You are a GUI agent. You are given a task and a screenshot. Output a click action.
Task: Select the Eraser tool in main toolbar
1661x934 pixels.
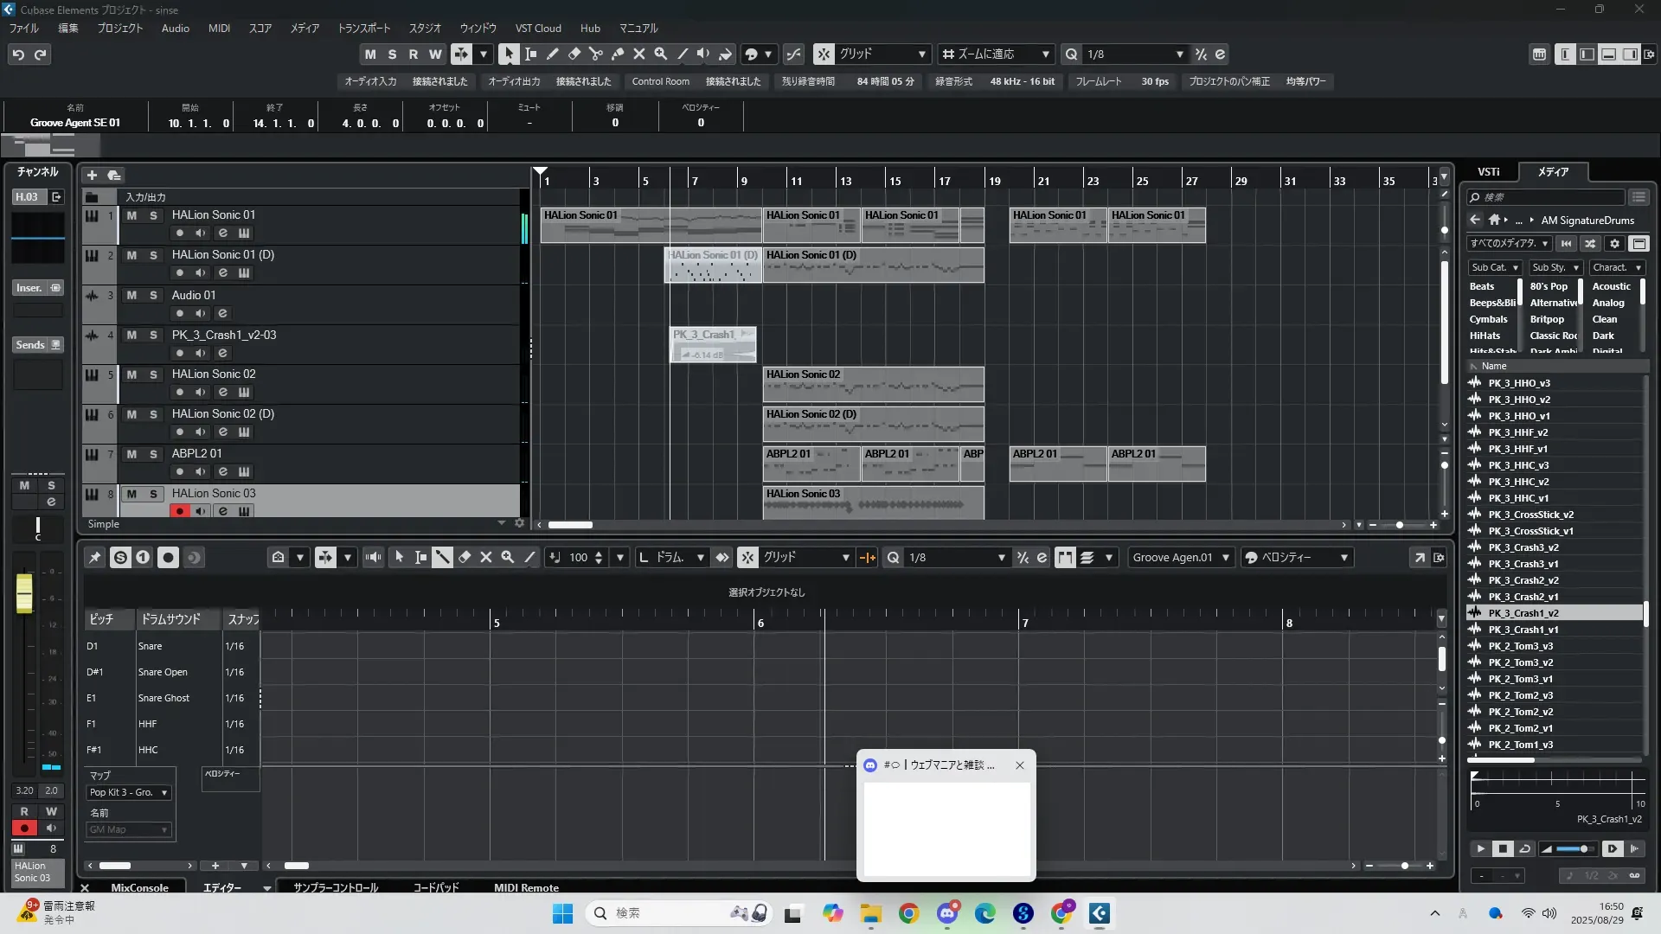(x=574, y=54)
